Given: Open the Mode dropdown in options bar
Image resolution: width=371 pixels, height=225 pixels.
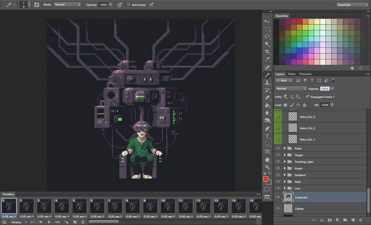Looking at the screenshot, I should coord(68,5).
